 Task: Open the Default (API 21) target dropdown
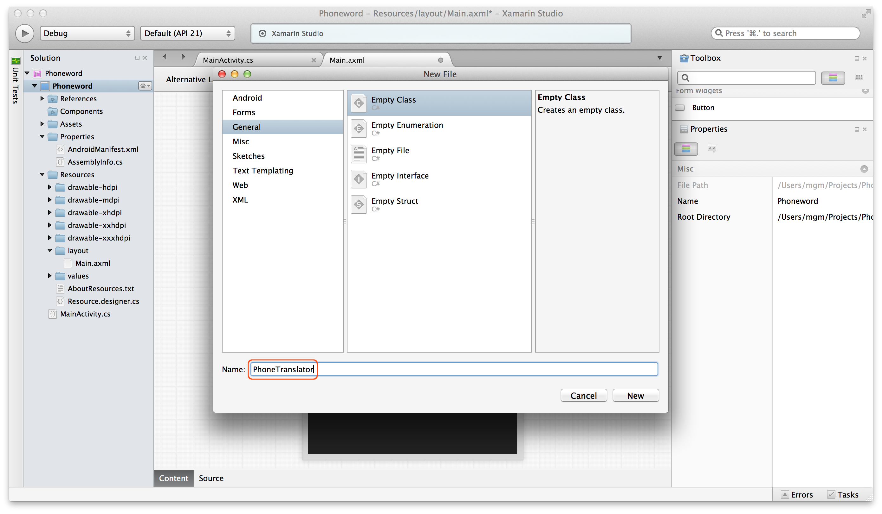tap(187, 33)
